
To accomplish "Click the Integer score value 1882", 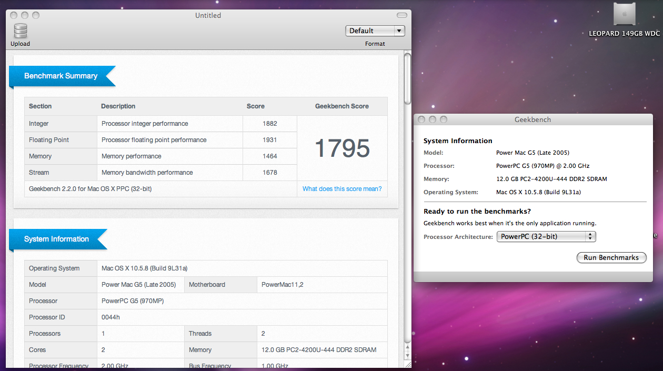I will pyautogui.click(x=269, y=124).
